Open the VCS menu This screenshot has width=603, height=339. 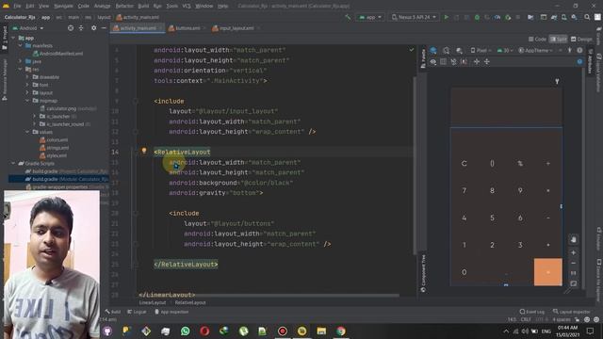tap(187, 7)
